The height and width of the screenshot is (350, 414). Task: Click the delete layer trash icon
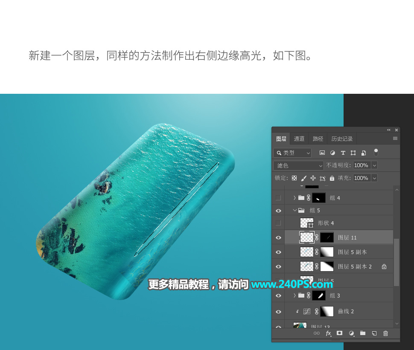(x=386, y=333)
